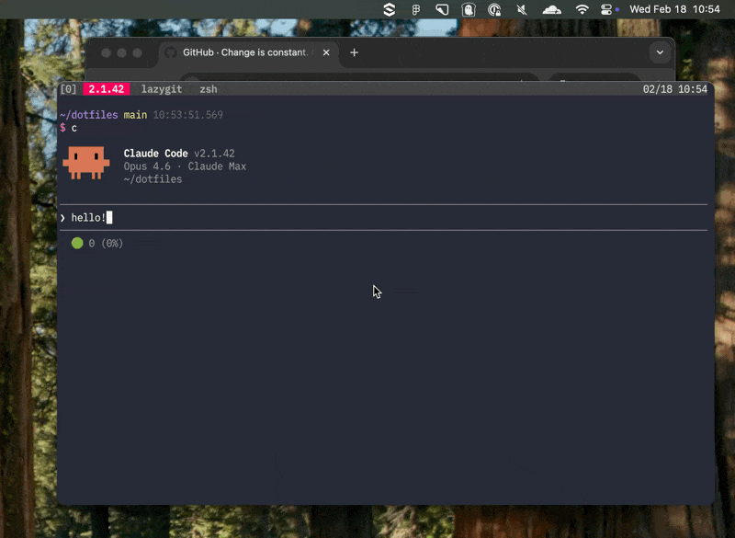Click the browser window's minimize button
Viewport: 735px width, 538px height.
(x=122, y=53)
